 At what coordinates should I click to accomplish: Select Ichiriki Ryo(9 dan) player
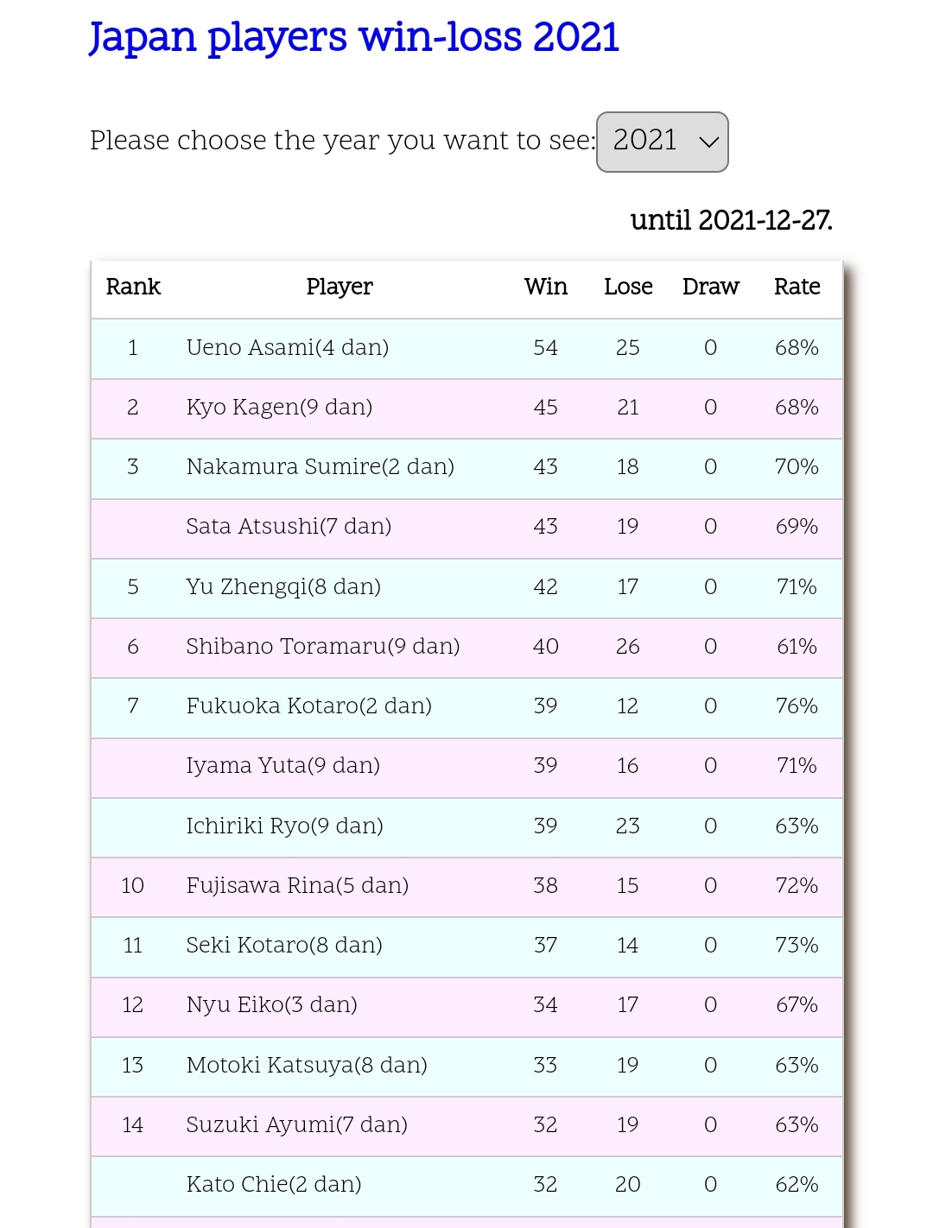tap(284, 826)
